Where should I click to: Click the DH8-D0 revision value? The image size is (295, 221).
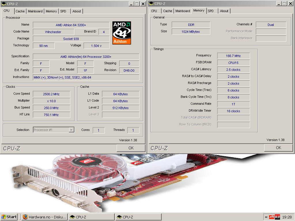[x=129, y=71]
